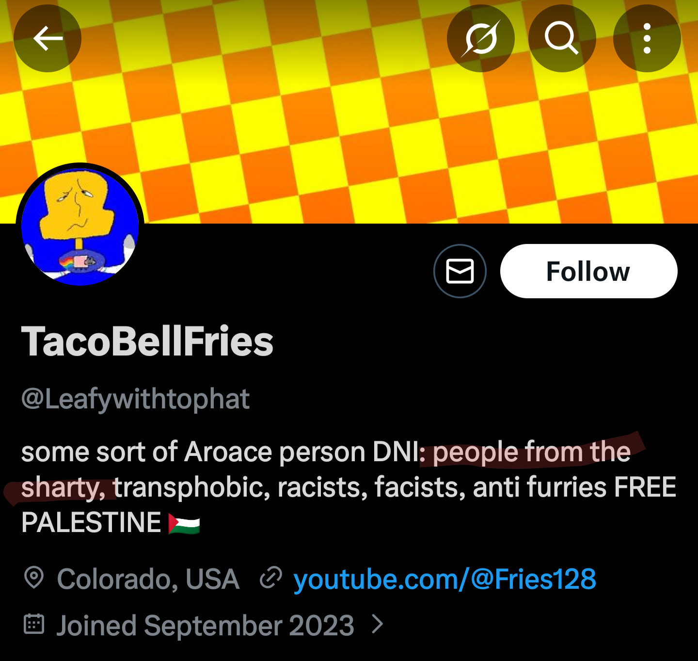Open the three-dot more options menu

[x=647, y=38]
